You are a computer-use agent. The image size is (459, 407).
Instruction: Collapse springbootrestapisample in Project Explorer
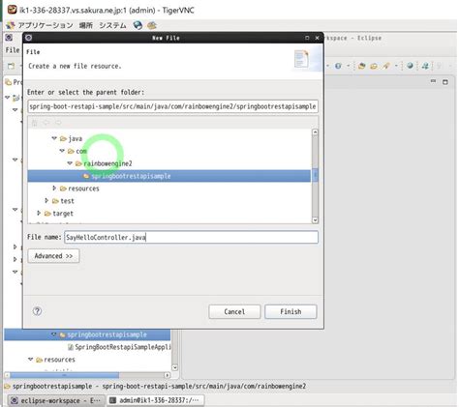[x=54, y=334]
